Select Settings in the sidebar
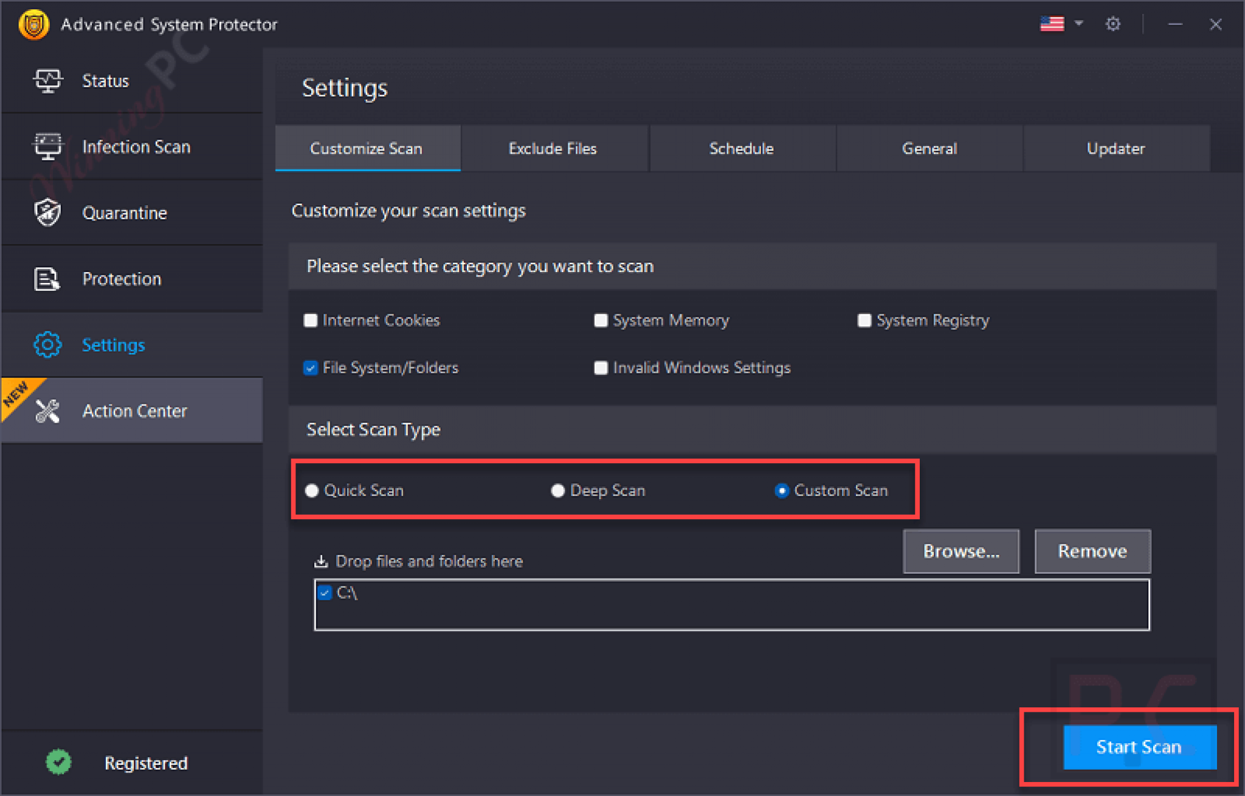1245x796 pixels. (132, 345)
